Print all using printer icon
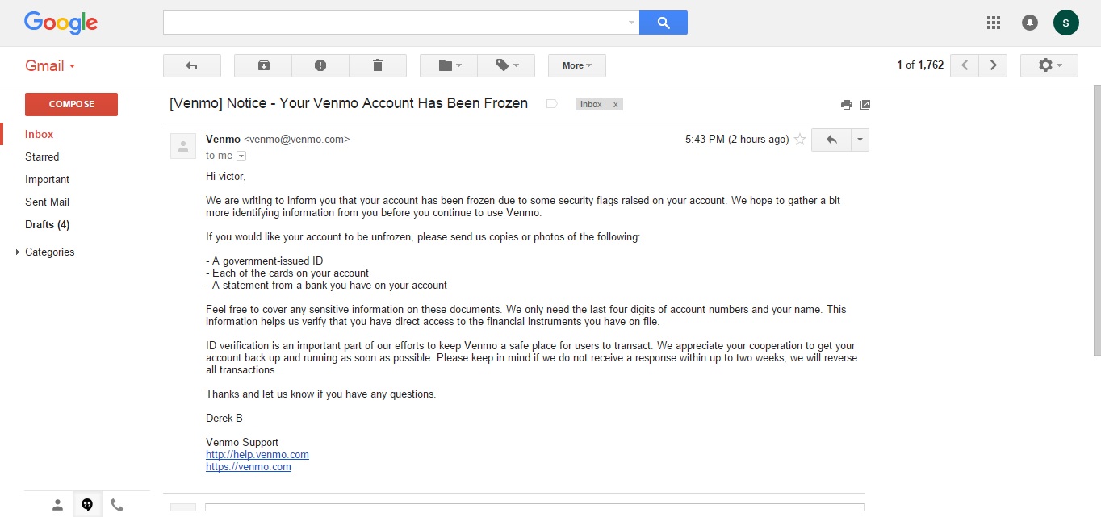The width and height of the screenshot is (1101, 517). pos(846,104)
